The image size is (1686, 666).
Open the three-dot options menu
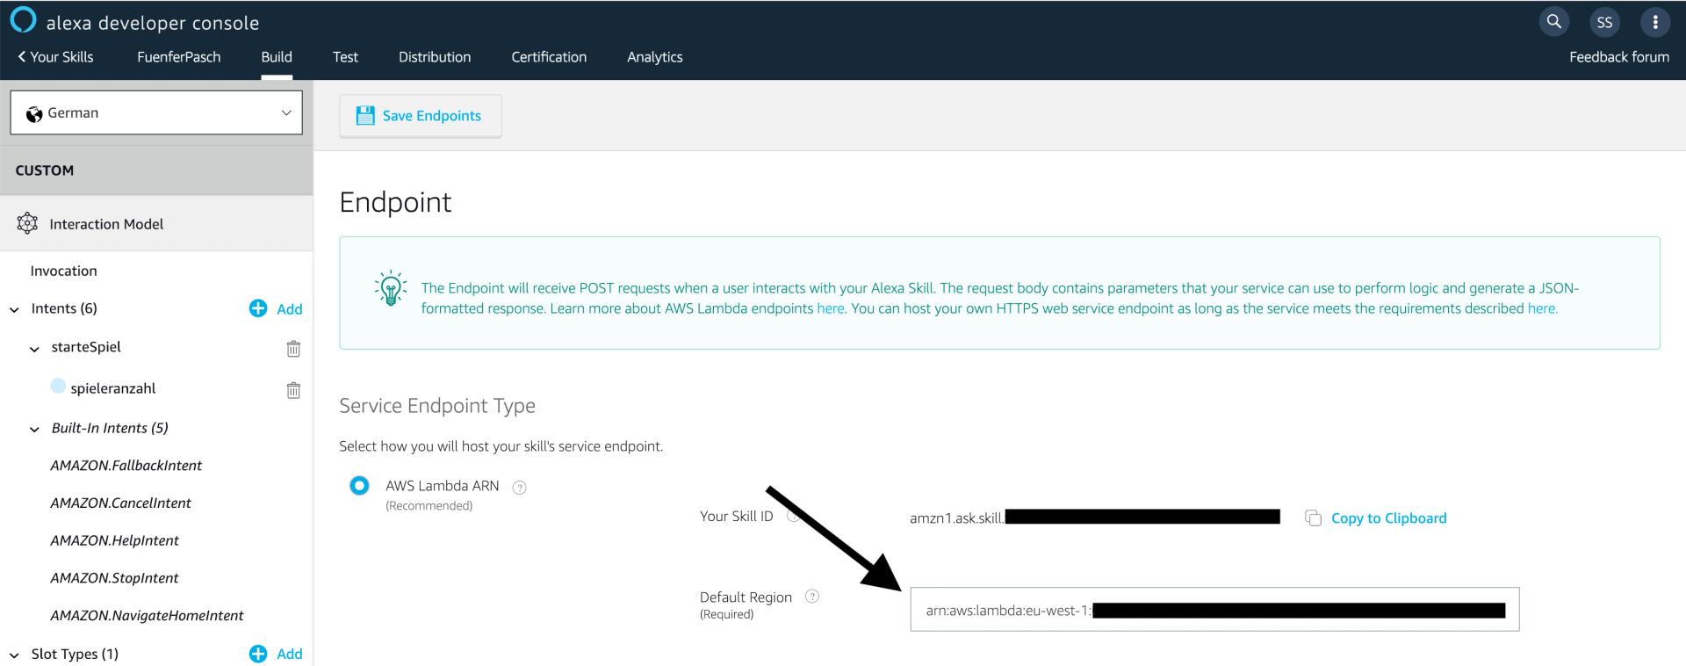click(1655, 22)
